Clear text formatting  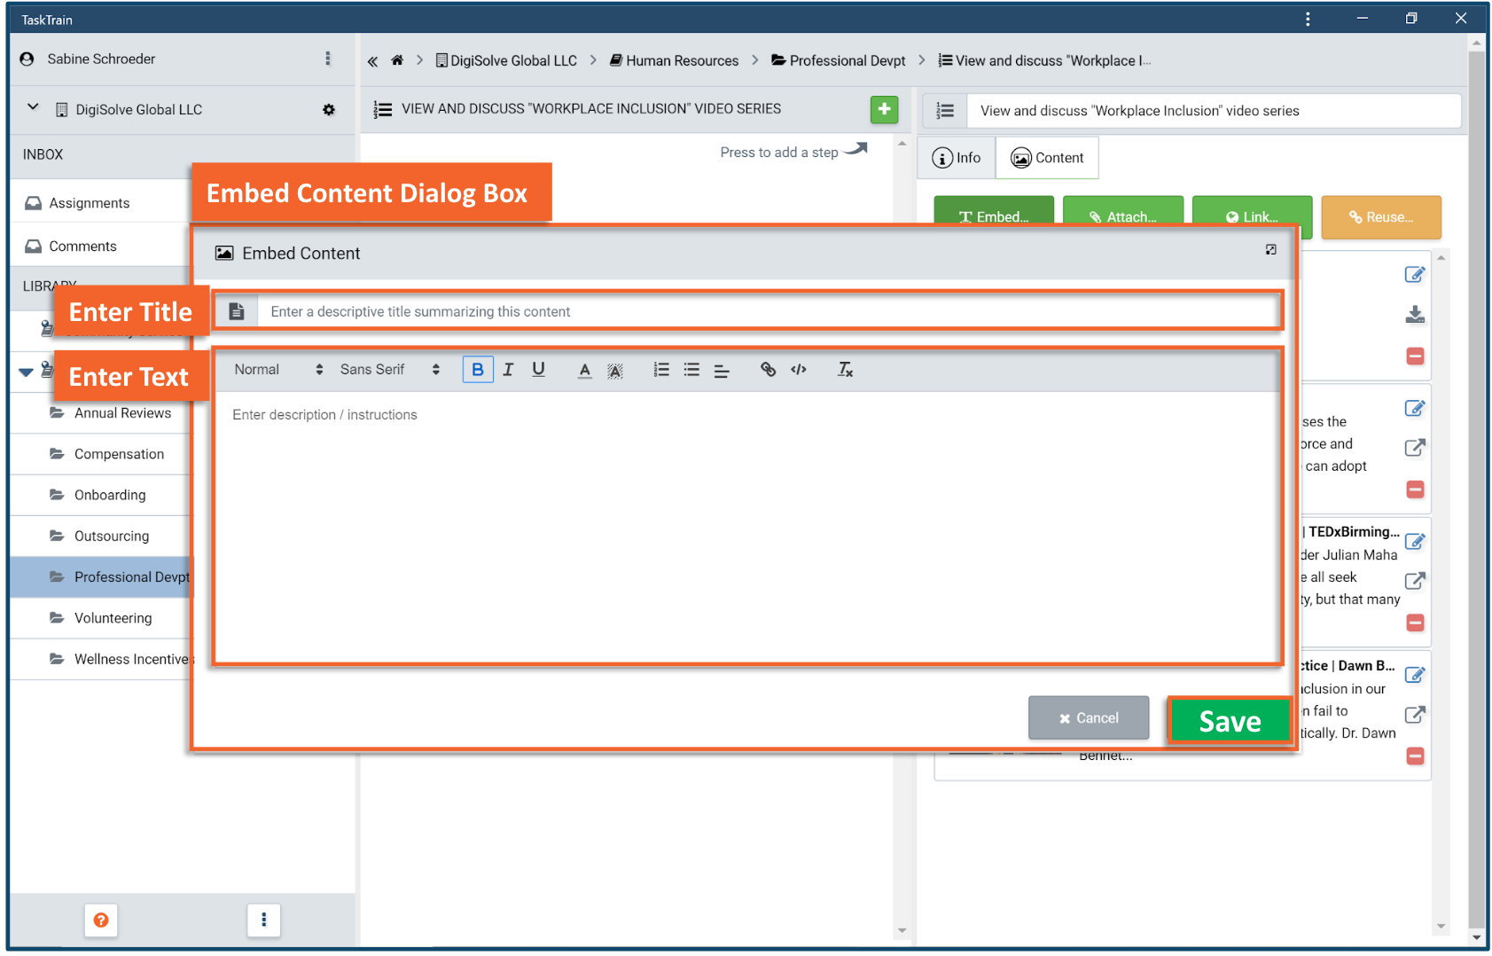(x=845, y=370)
